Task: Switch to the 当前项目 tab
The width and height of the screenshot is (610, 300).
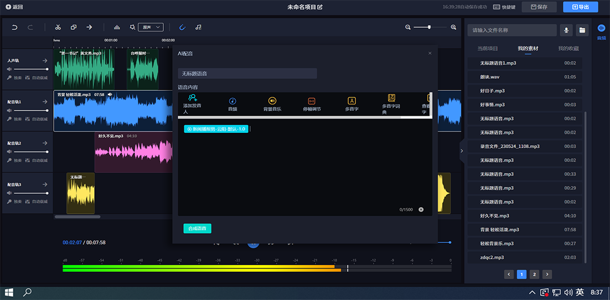Action: 488,49
